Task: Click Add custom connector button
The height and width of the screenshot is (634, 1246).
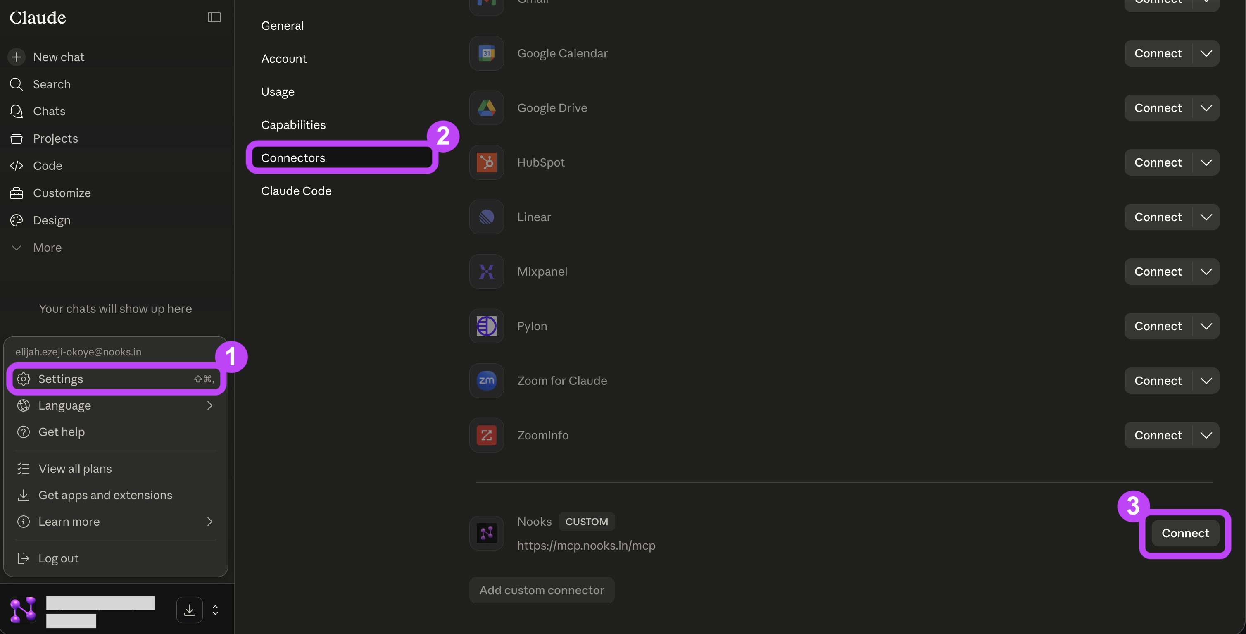Action: click(x=542, y=590)
